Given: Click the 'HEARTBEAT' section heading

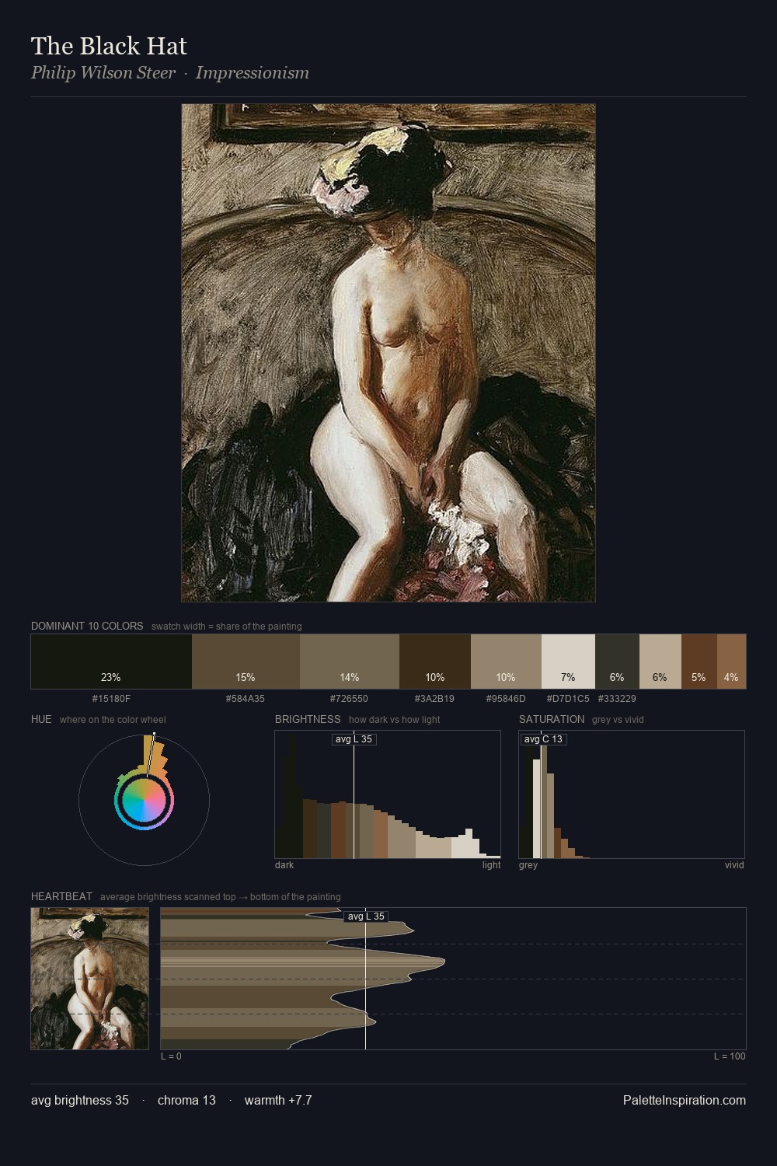Looking at the screenshot, I should (61, 896).
